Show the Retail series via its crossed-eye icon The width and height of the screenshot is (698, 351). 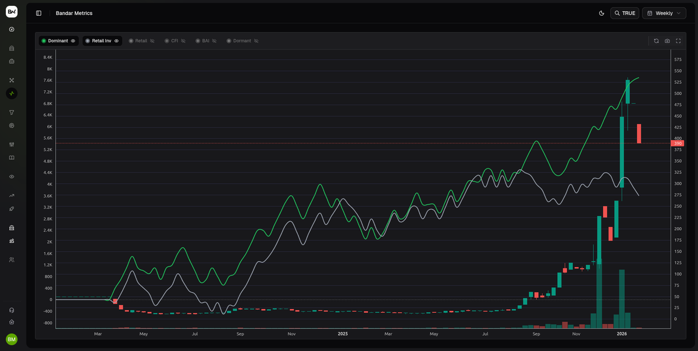tap(152, 41)
